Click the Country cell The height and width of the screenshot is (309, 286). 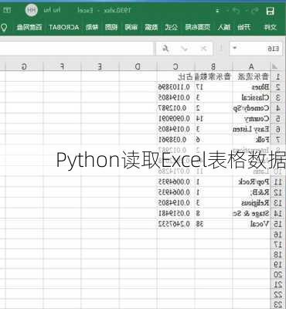point(251,119)
